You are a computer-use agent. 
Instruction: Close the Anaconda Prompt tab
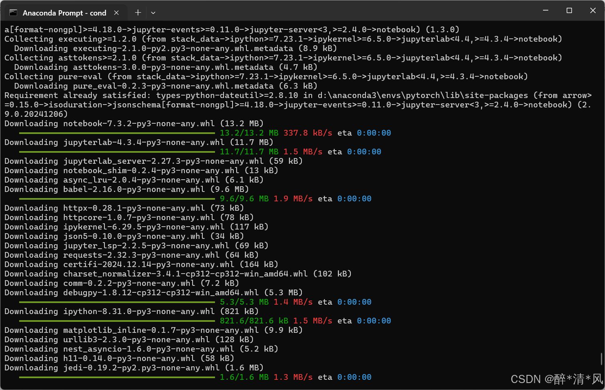pos(117,13)
